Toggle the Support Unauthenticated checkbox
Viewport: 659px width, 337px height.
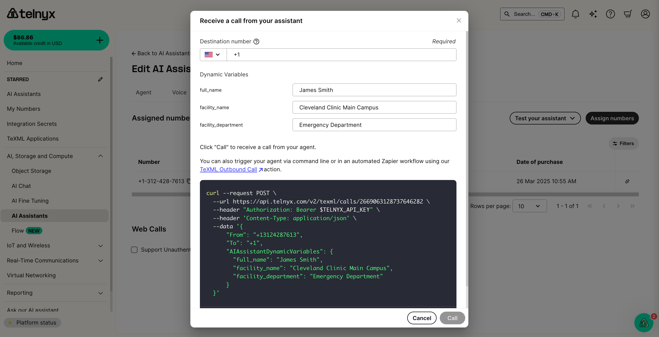point(134,250)
